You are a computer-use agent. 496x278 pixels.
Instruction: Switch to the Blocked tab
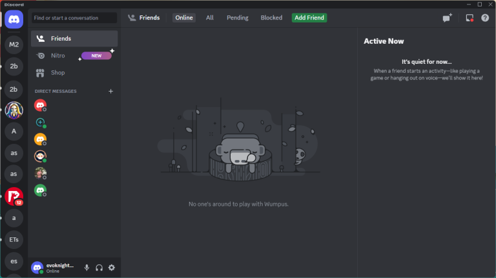coord(271,17)
